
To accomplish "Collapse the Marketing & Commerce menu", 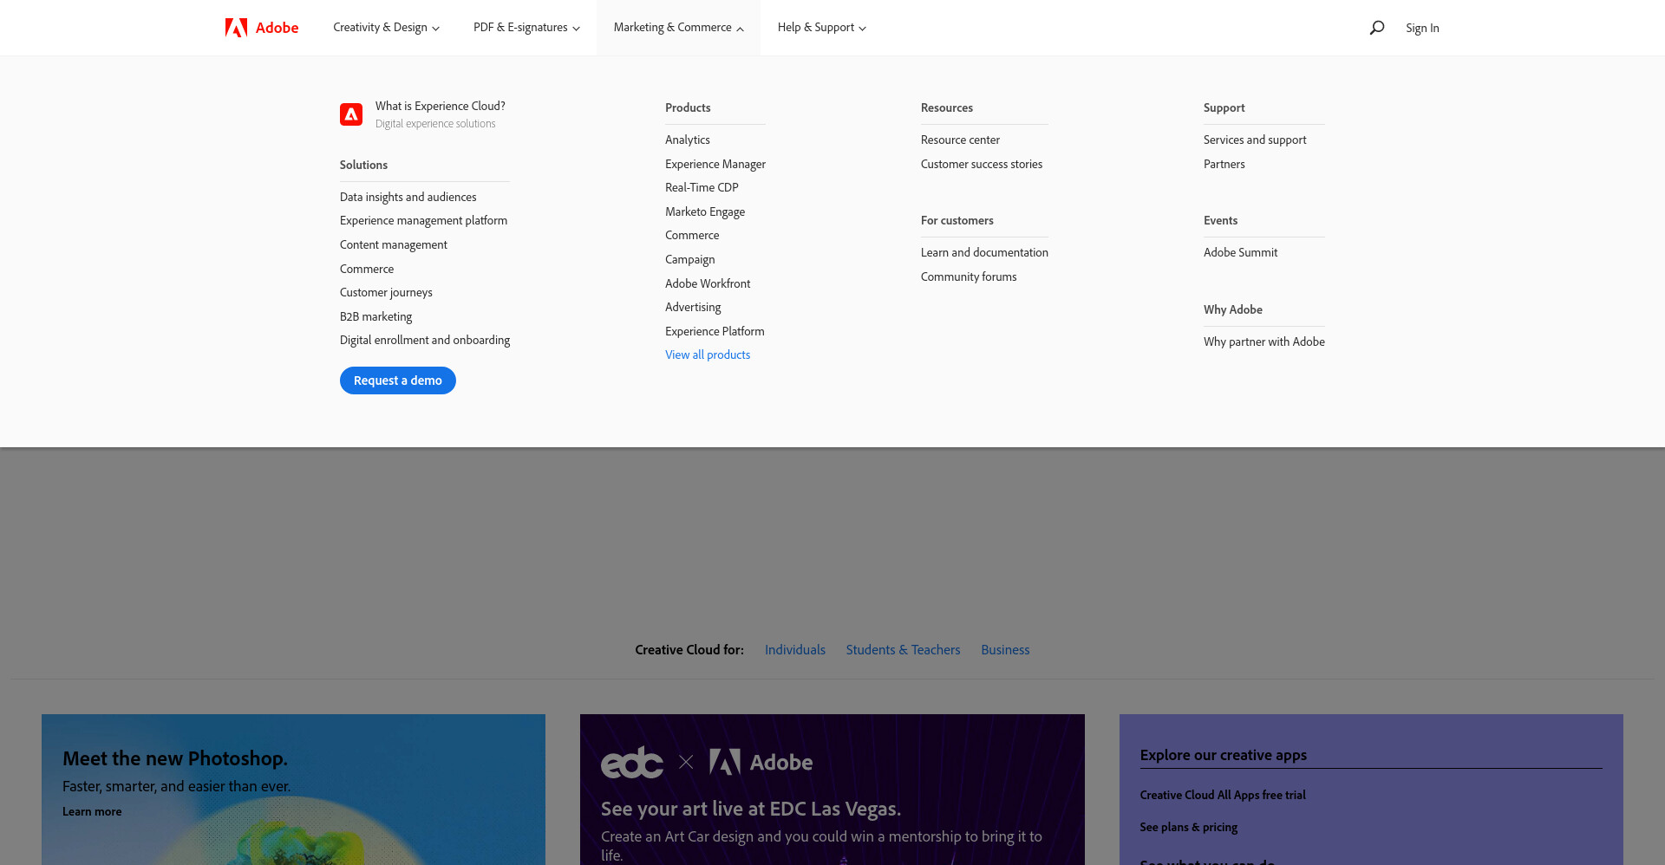I will coord(678,28).
